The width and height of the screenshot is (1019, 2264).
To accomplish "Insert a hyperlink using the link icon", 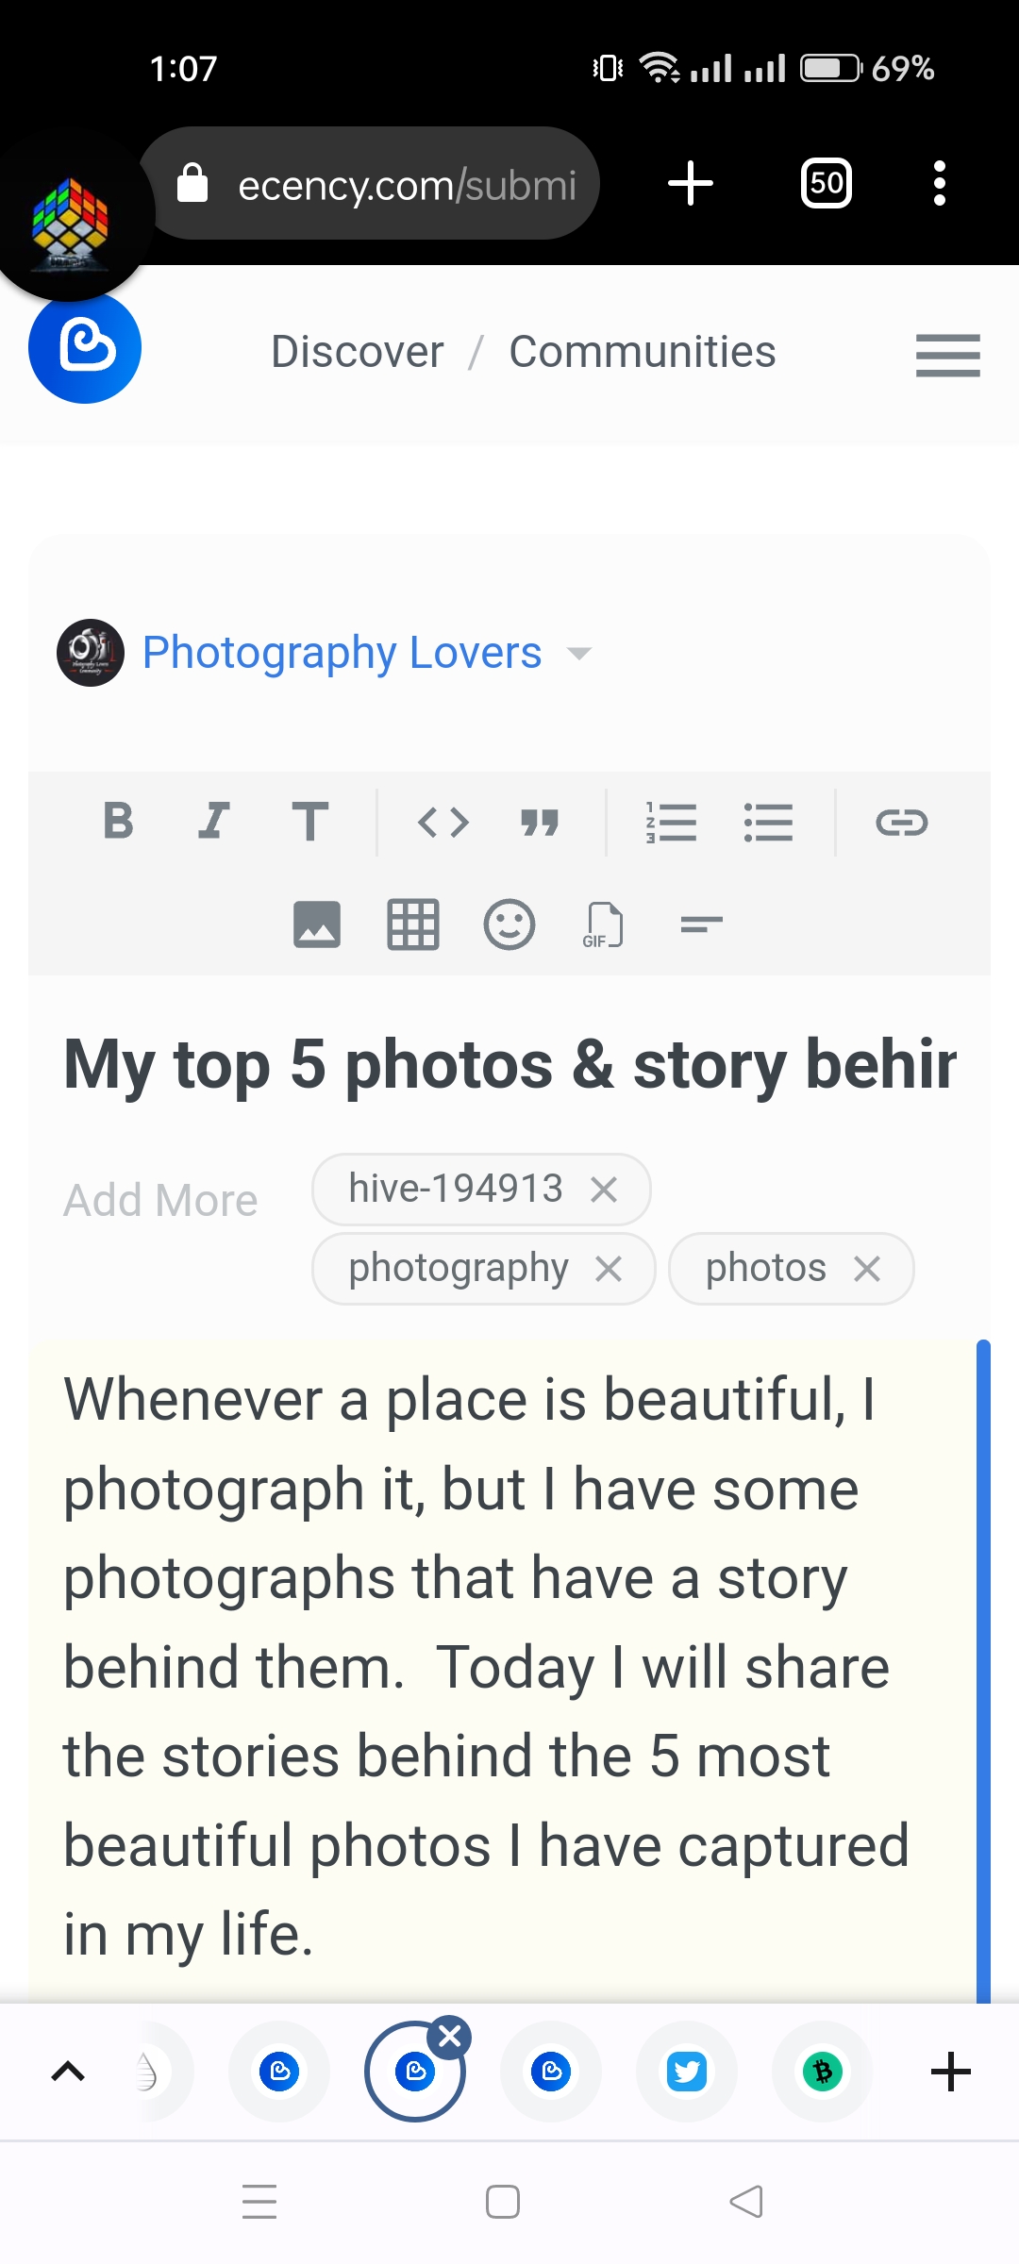I will (x=902, y=823).
